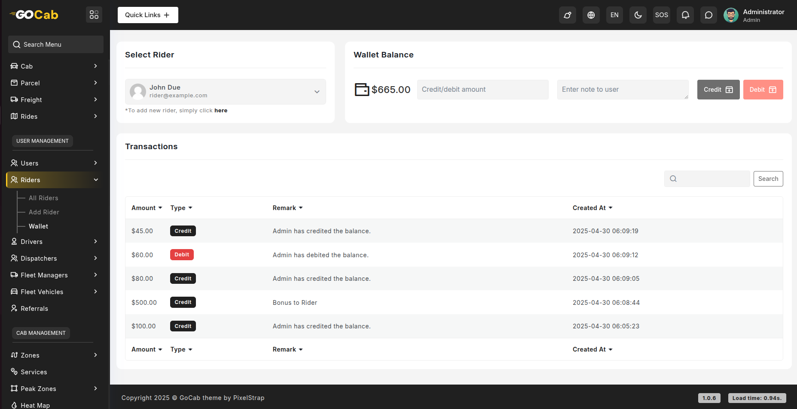The height and width of the screenshot is (409, 797).
Task: Click the GoCab logo
Action: 34,15
